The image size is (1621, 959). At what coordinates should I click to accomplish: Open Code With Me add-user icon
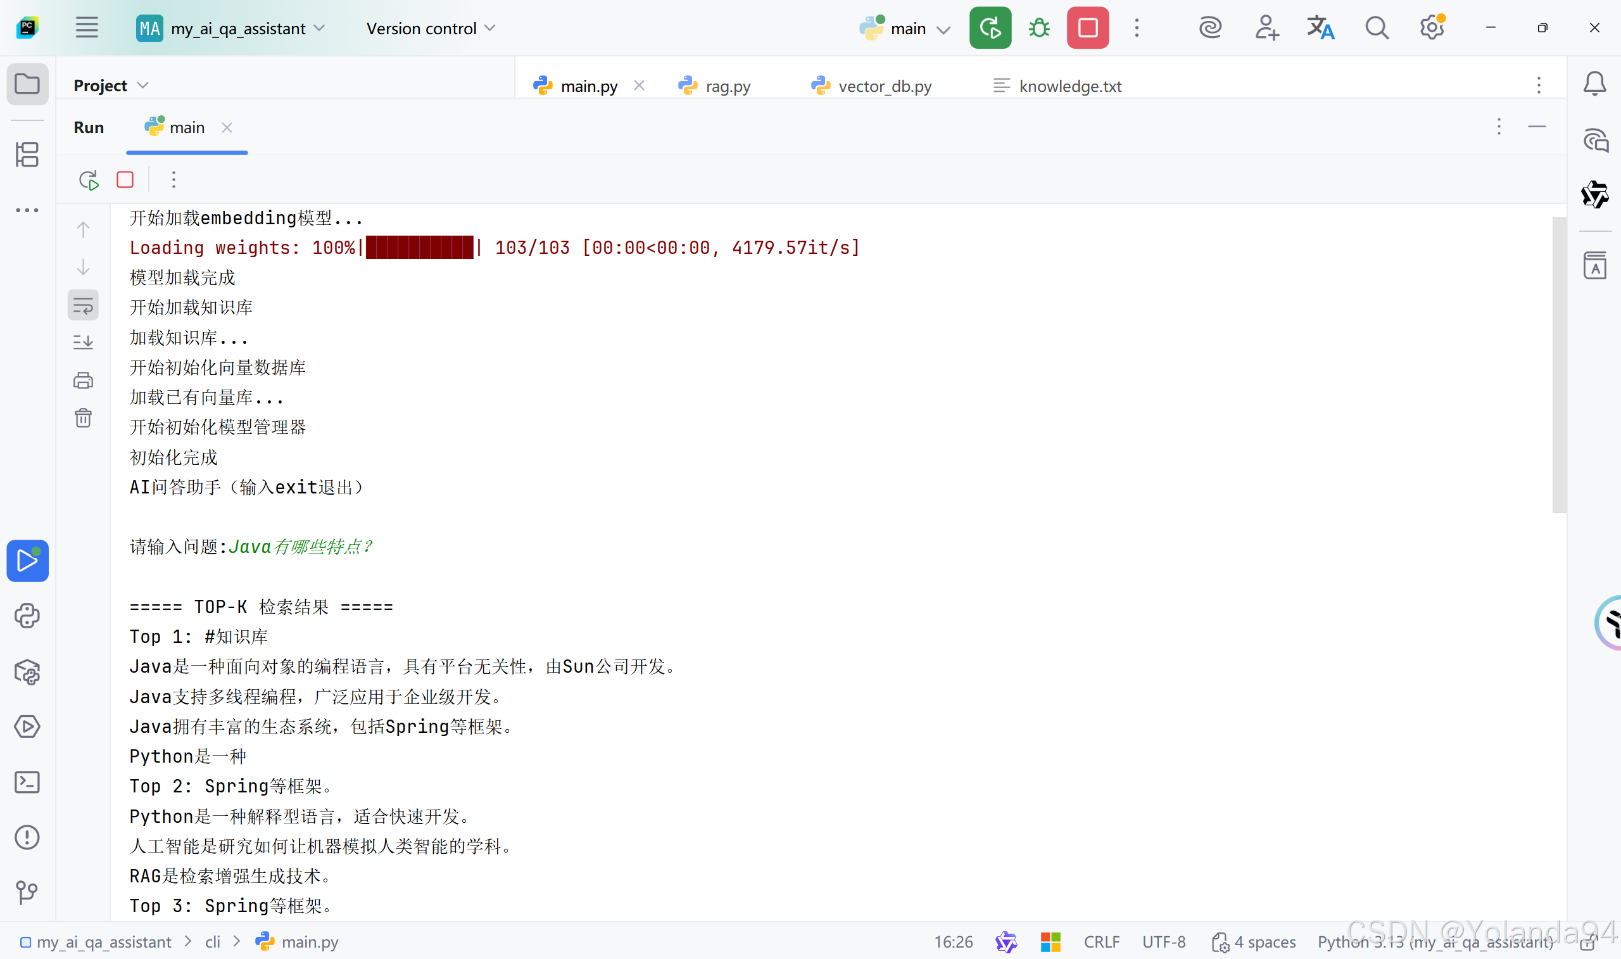click(1266, 28)
